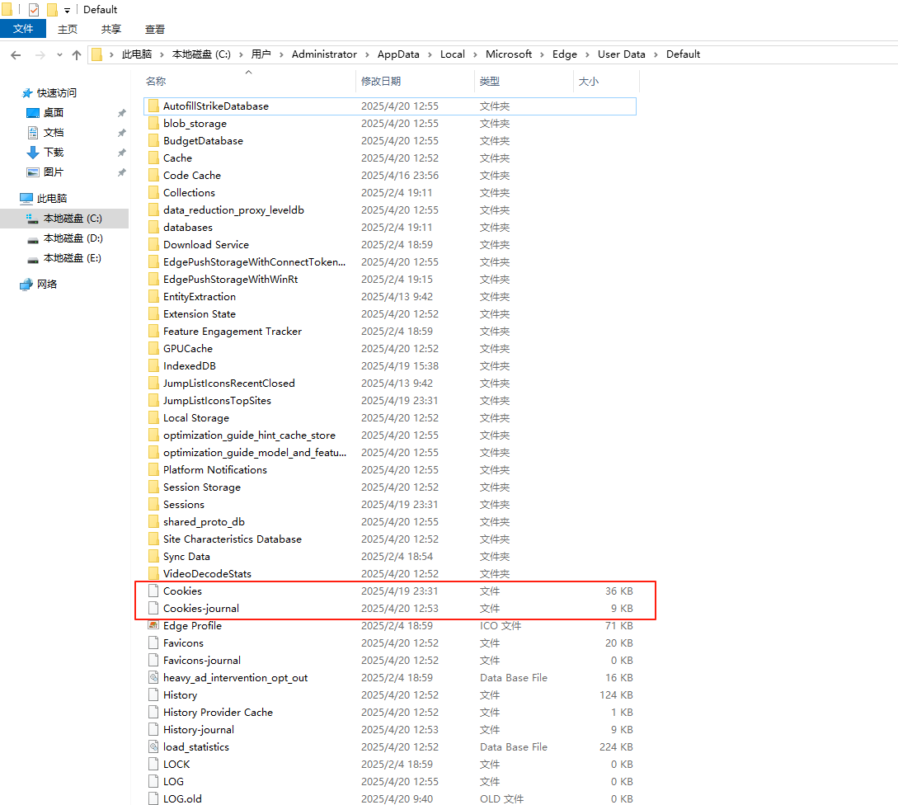898x805 pixels.
Task: Open 下载 (Downloads) in quick access
Action: click(x=53, y=153)
